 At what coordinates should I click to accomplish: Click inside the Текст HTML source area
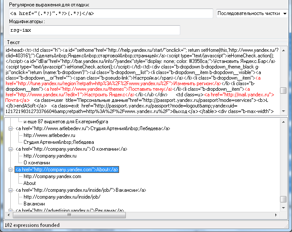[142, 80]
